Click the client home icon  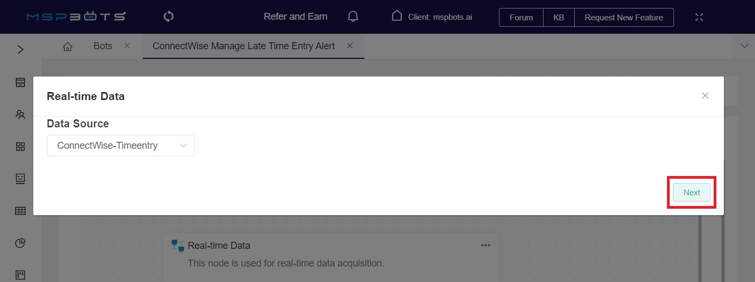point(397,16)
